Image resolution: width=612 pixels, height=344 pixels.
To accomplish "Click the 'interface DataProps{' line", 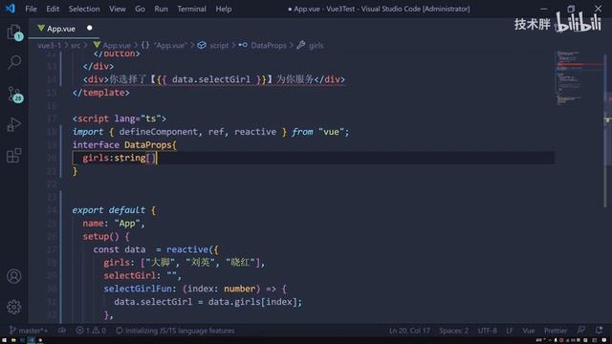I will (124, 144).
